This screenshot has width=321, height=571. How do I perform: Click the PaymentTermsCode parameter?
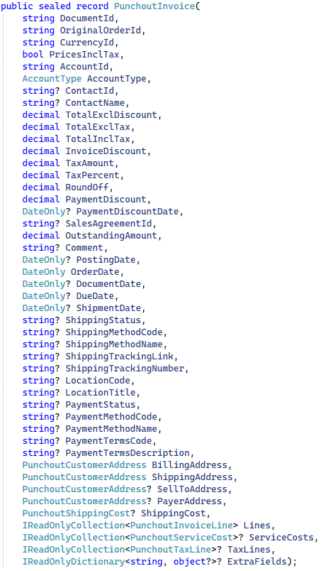(x=108, y=440)
